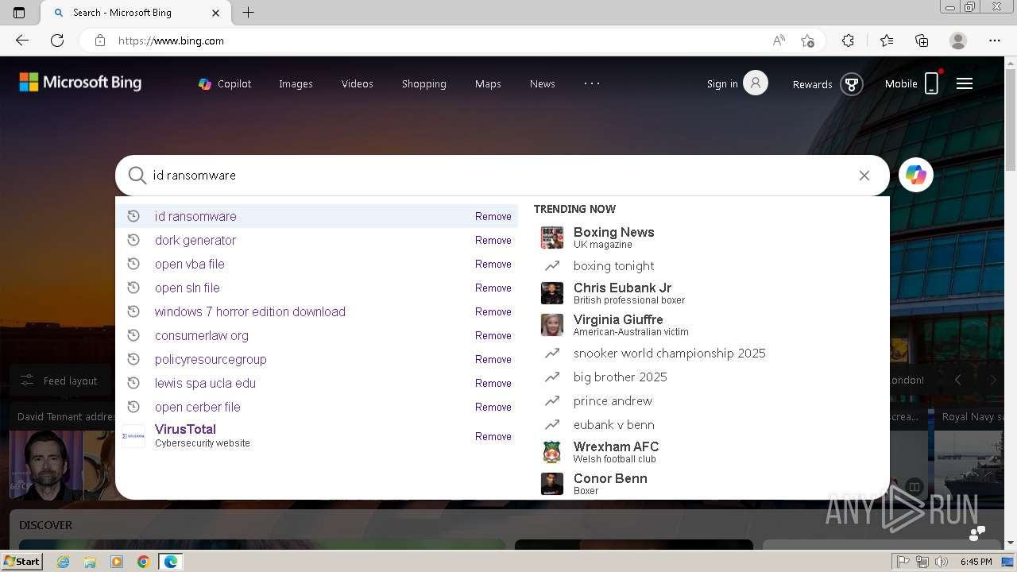This screenshot has width=1017, height=572.
Task: Open the Mobile phone icon
Action: click(x=932, y=83)
